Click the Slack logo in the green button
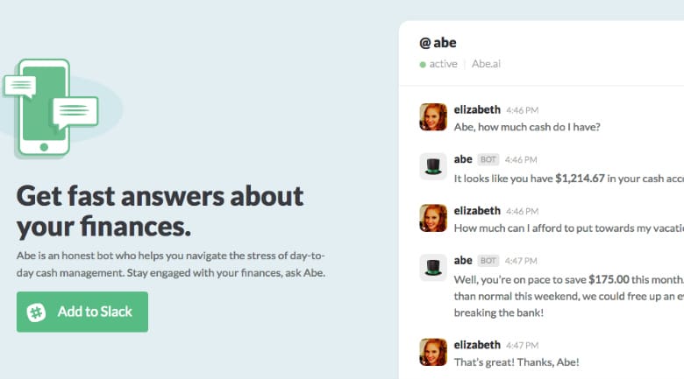 37,312
